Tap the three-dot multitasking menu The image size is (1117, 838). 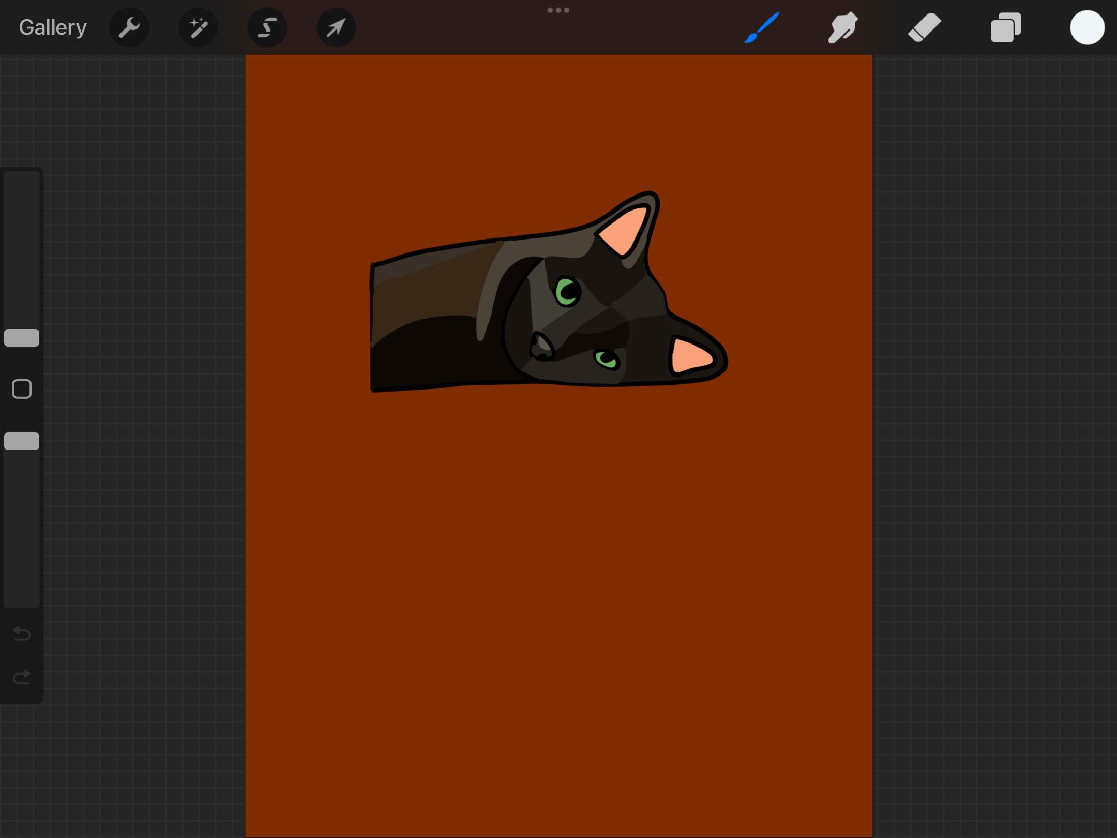point(558,10)
